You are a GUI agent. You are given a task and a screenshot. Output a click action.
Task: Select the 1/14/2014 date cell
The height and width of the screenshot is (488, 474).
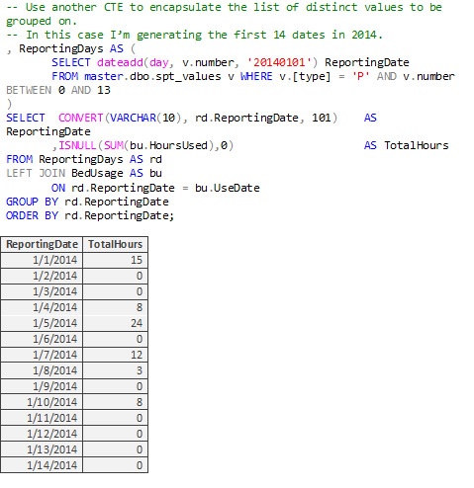tap(42, 465)
